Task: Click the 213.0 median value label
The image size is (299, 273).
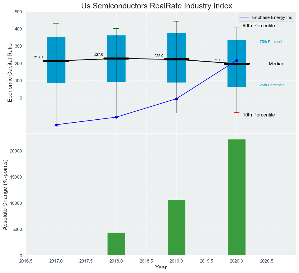Action: (x=38, y=57)
